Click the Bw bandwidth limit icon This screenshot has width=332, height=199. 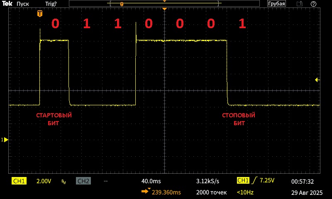pyautogui.click(x=63, y=182)
